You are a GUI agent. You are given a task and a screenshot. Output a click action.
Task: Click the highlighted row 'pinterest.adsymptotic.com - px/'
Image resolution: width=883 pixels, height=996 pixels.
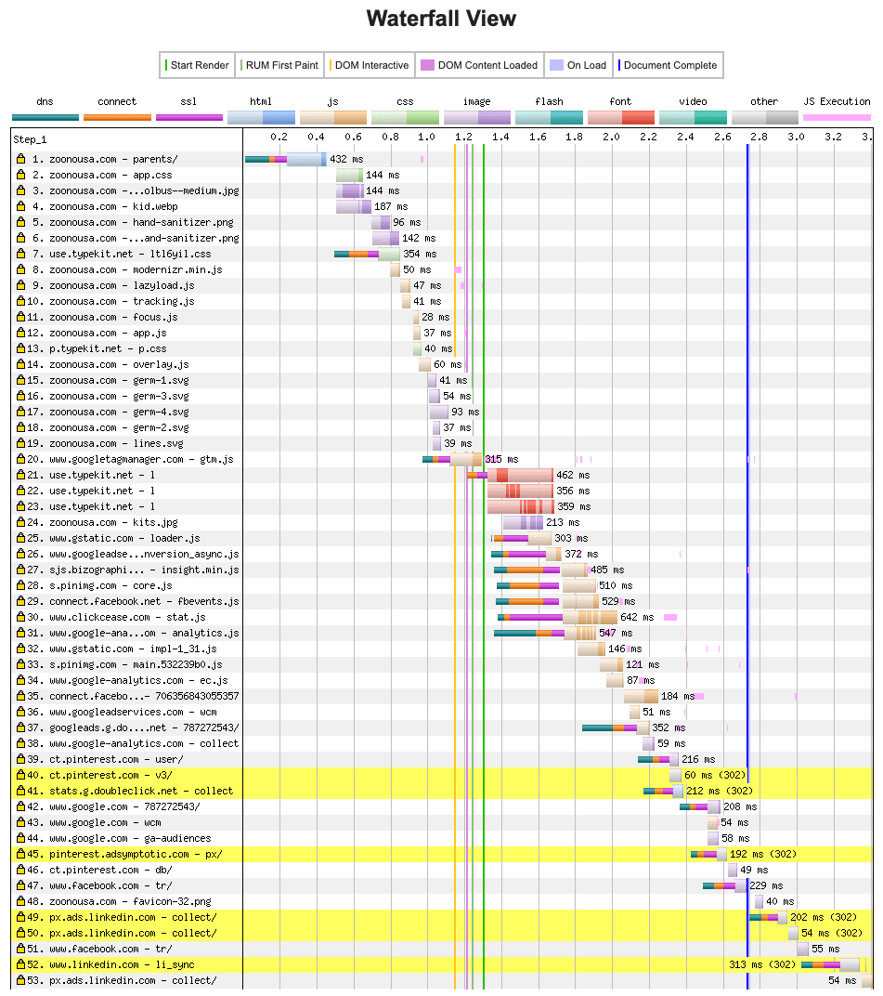(442, 854)
